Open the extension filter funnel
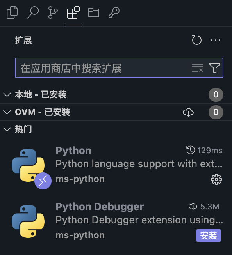 pos(214,68)
